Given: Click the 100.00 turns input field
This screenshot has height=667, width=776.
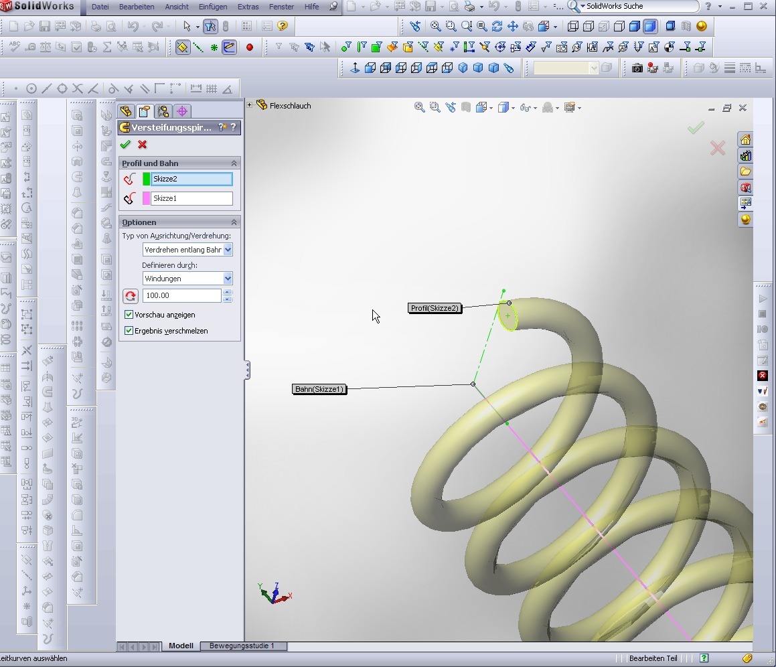Looking at the screenshot, I should point(181,295).
